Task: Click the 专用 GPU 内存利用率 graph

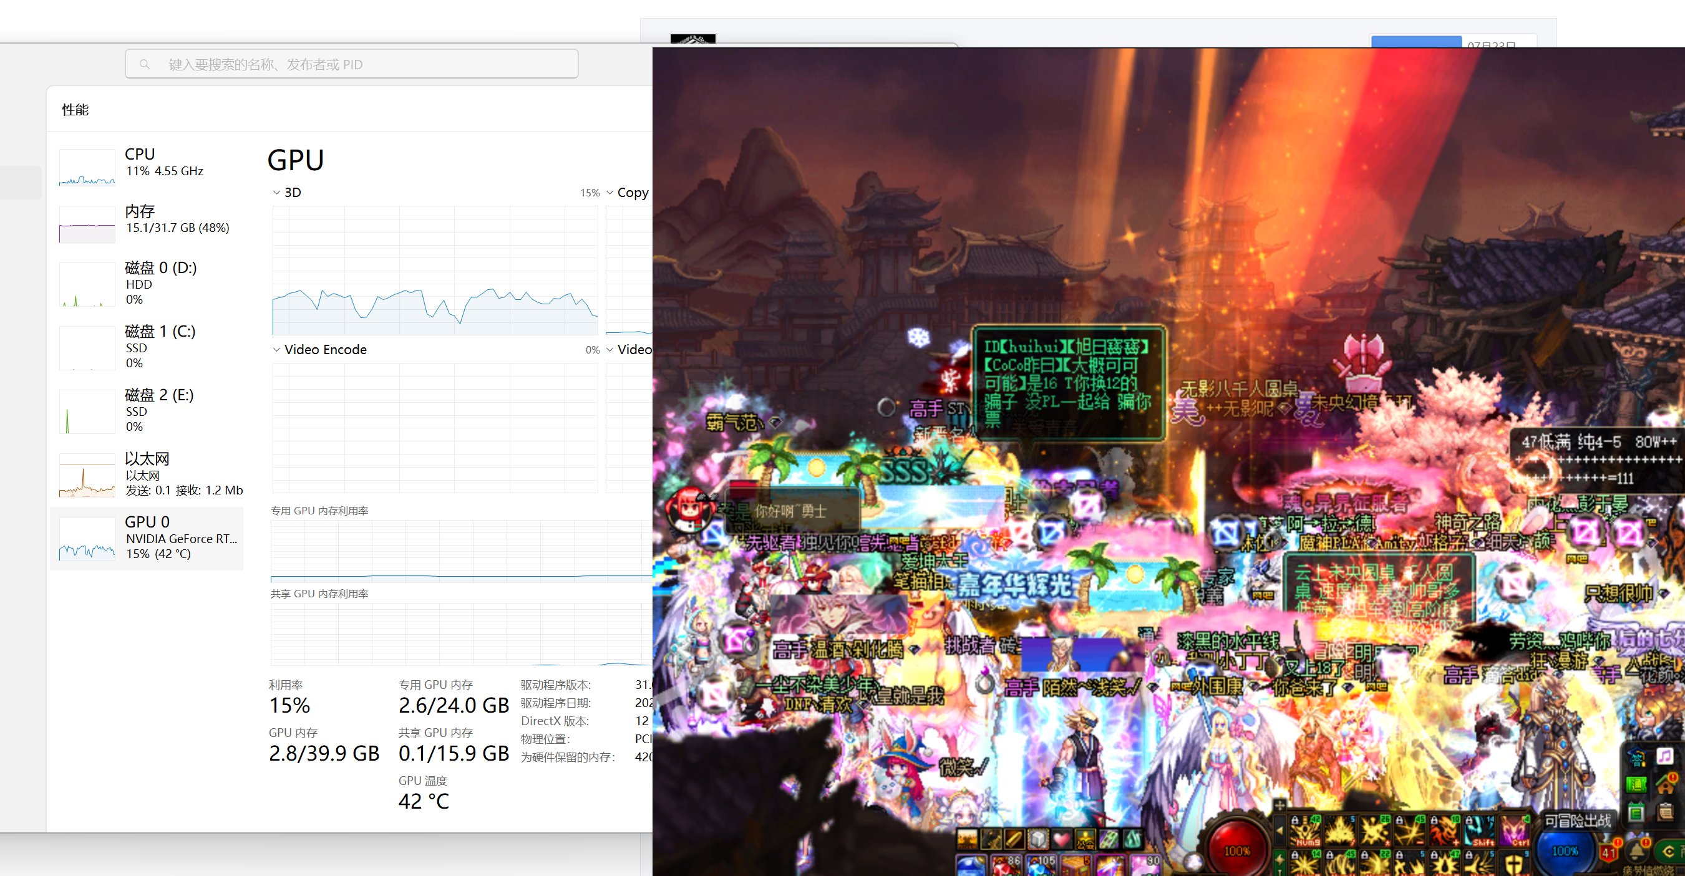Action: click(461, 551)
